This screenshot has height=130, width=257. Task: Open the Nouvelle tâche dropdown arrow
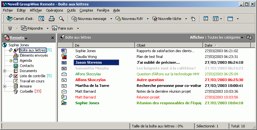pyautogui.click(x=186, y=19)
